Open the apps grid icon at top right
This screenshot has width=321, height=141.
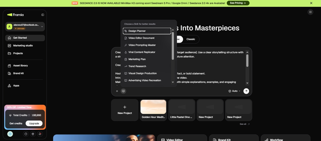coord(310,12)
